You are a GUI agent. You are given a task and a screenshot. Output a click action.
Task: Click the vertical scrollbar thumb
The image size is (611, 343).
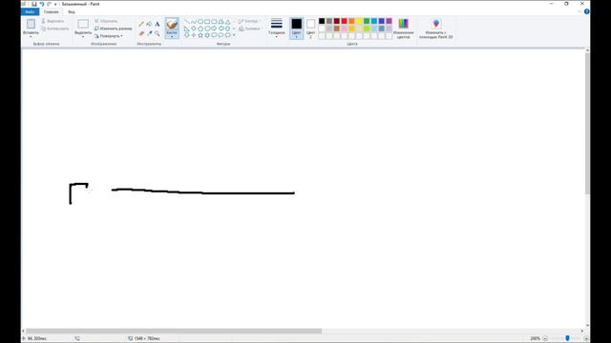click(x=587, y=124)
